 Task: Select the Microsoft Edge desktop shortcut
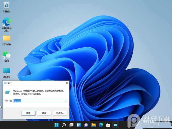click(x=6, y=24)
